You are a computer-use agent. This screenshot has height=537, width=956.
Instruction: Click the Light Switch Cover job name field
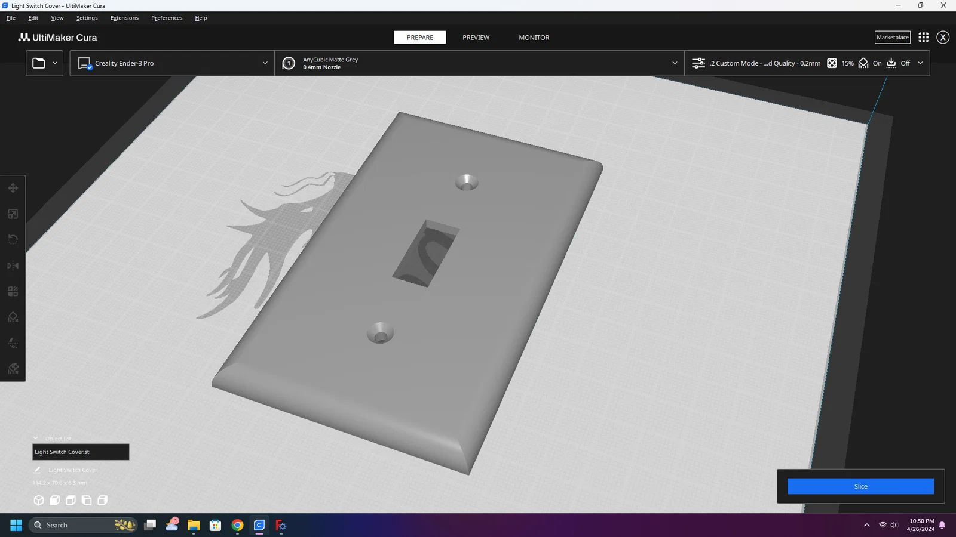tap(72, 470)
